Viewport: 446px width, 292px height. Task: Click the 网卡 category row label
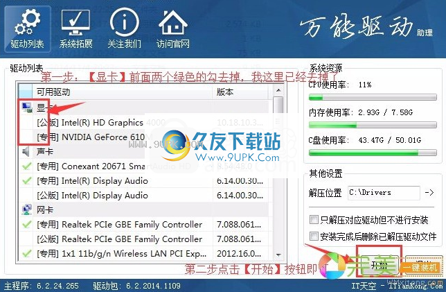44,210
